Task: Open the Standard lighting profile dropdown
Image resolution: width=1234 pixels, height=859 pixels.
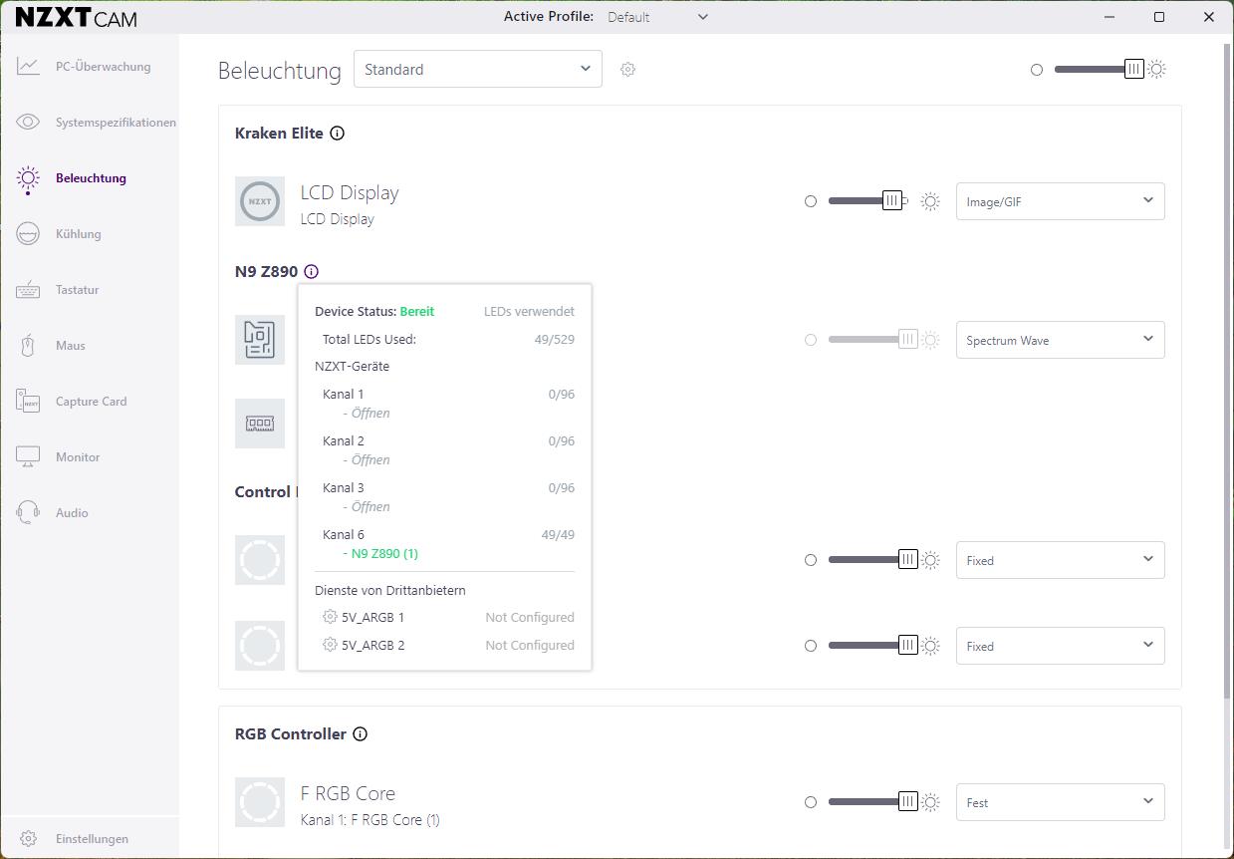Action: (477, 69)
